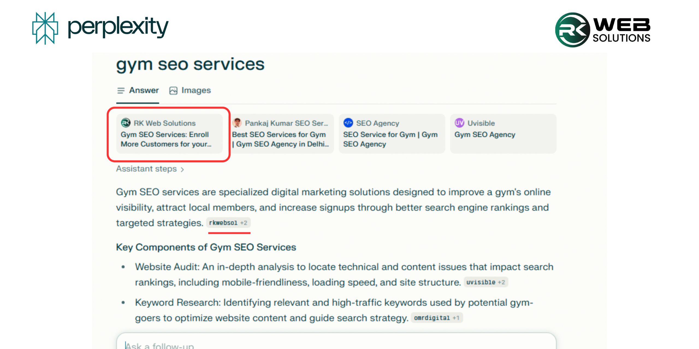The height and width of the screenshot is (349, 699).
Task: Click the picture icon next to Images
Action: [174, 90]
